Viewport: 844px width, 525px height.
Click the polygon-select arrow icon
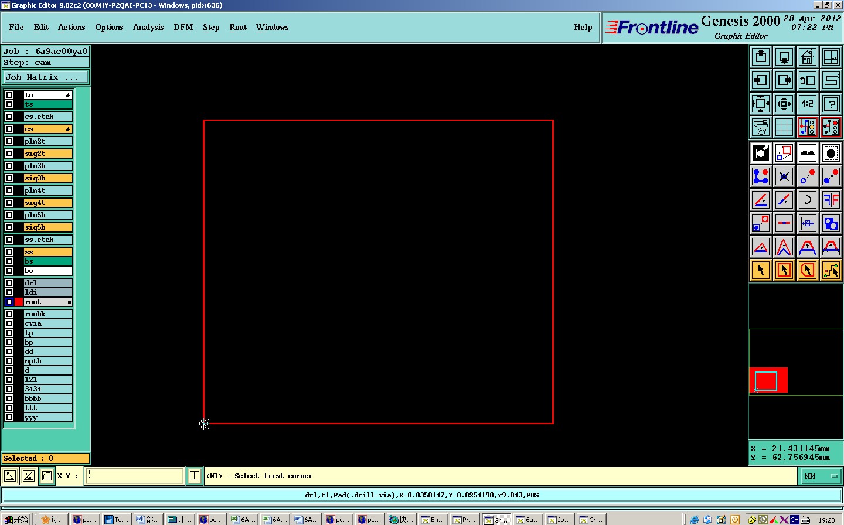pyautogui.click(x=808, y=270)
